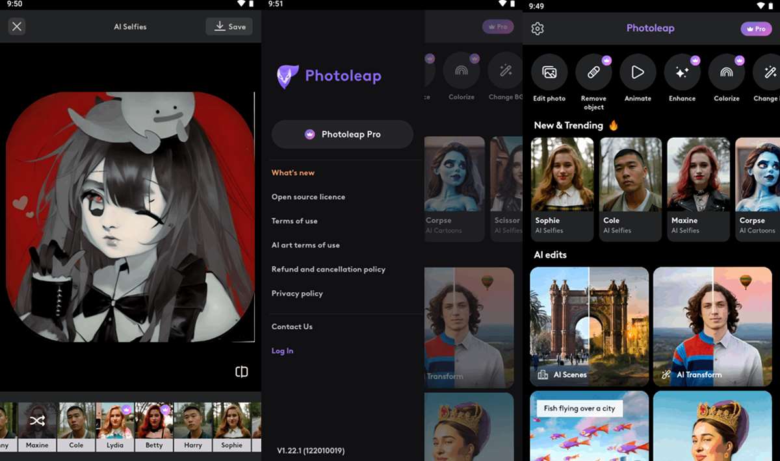Save the AI Selfies image

(229, 27)
